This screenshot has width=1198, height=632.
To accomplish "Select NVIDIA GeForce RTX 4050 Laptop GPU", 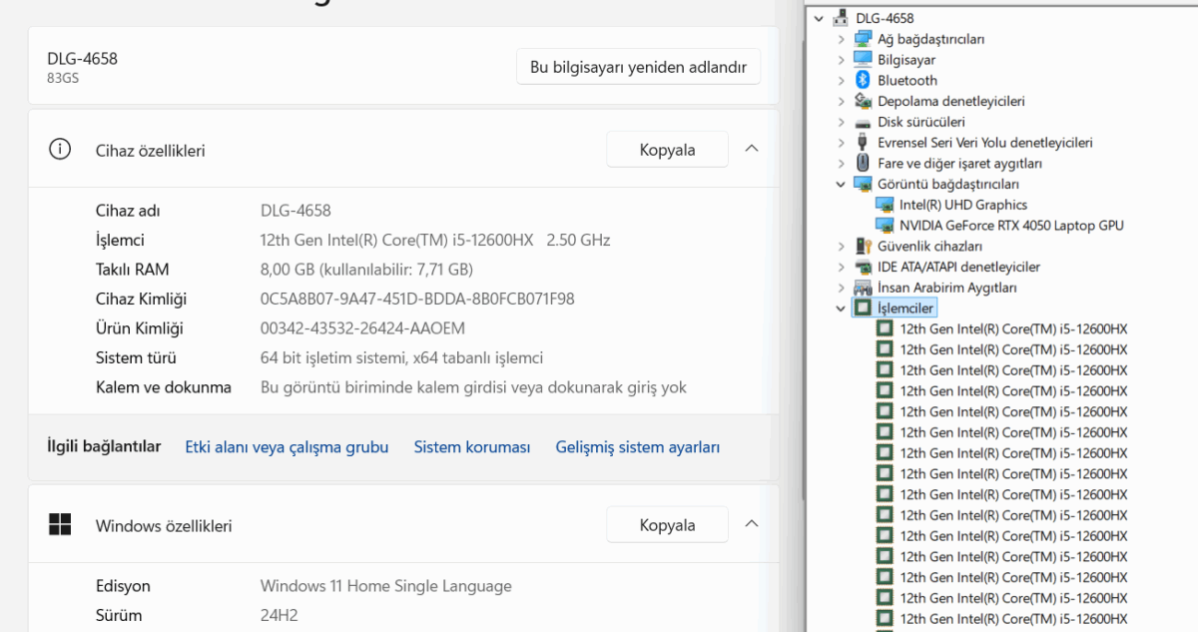I will click(1011, 226).
